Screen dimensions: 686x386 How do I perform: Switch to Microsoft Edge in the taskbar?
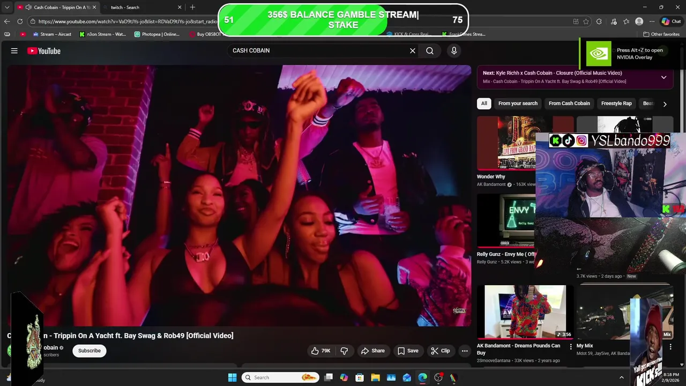coord(422,377)
